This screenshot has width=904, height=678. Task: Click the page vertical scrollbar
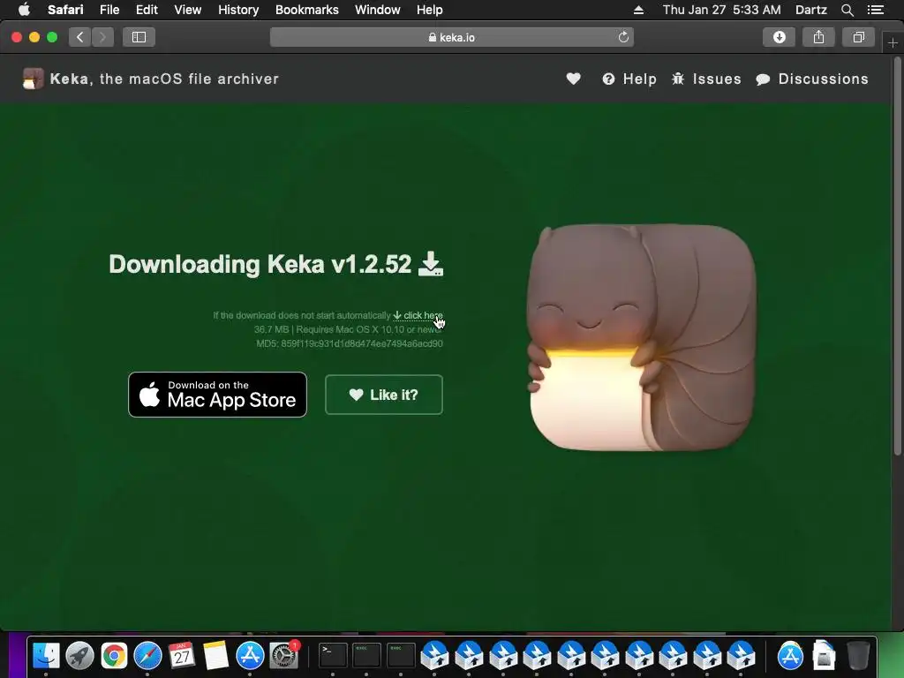click(x=897, y=257)
